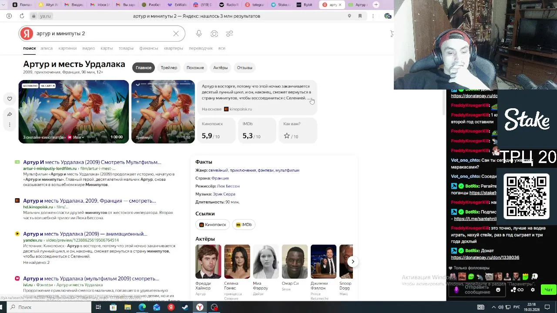Screen dimensions: 557x313
Task: Play full movie thumbnail 1:30:00
Action: coord(74,112)
